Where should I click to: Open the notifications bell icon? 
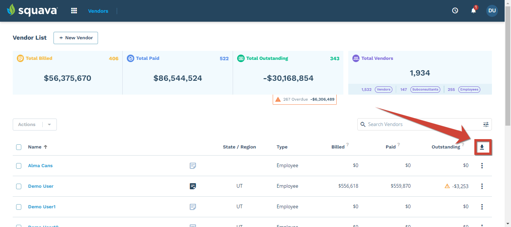(474, 10)
